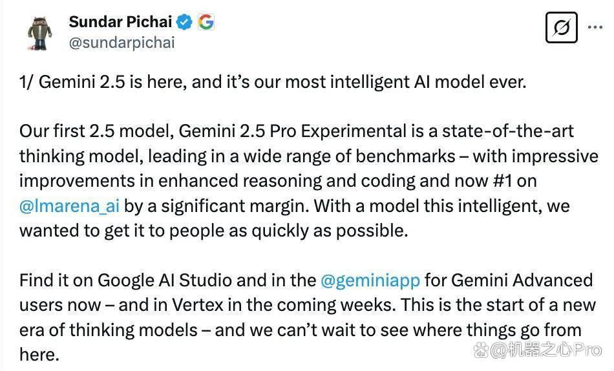Open the three-dot more options menu
614x371 pixels.
595,27
